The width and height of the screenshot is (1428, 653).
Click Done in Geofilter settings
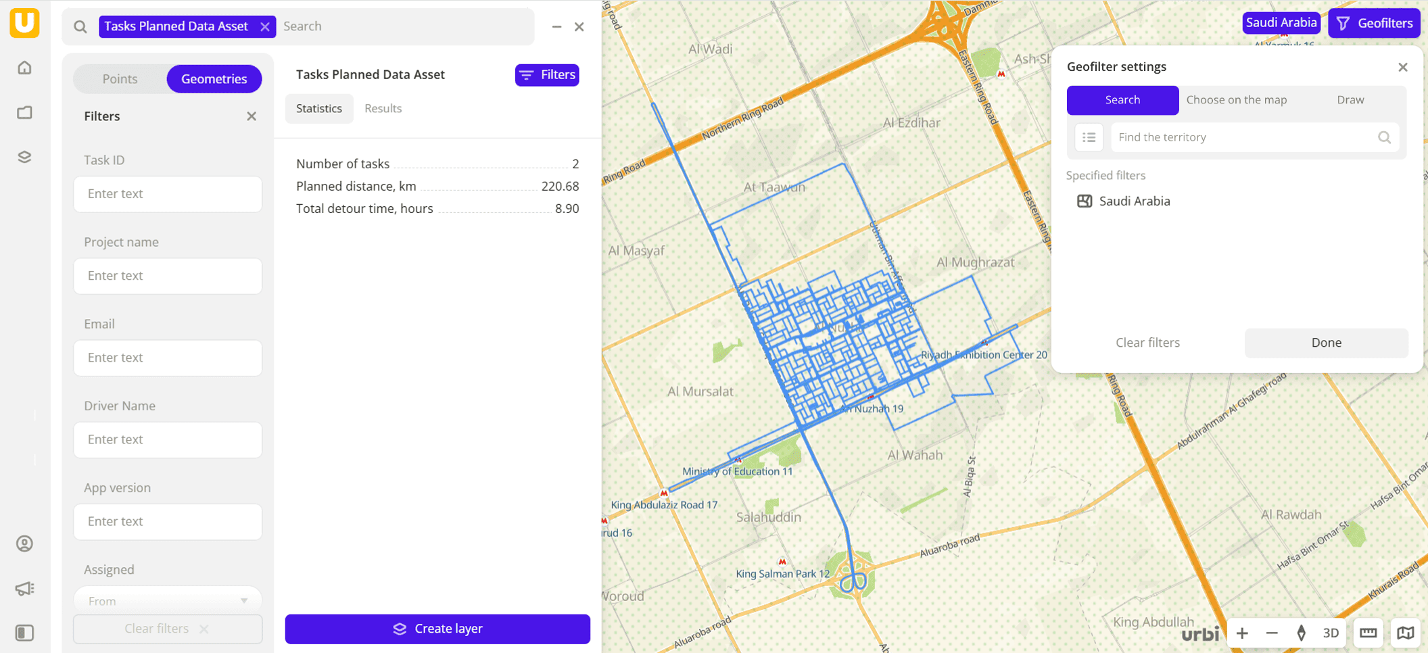point(1325,343)
